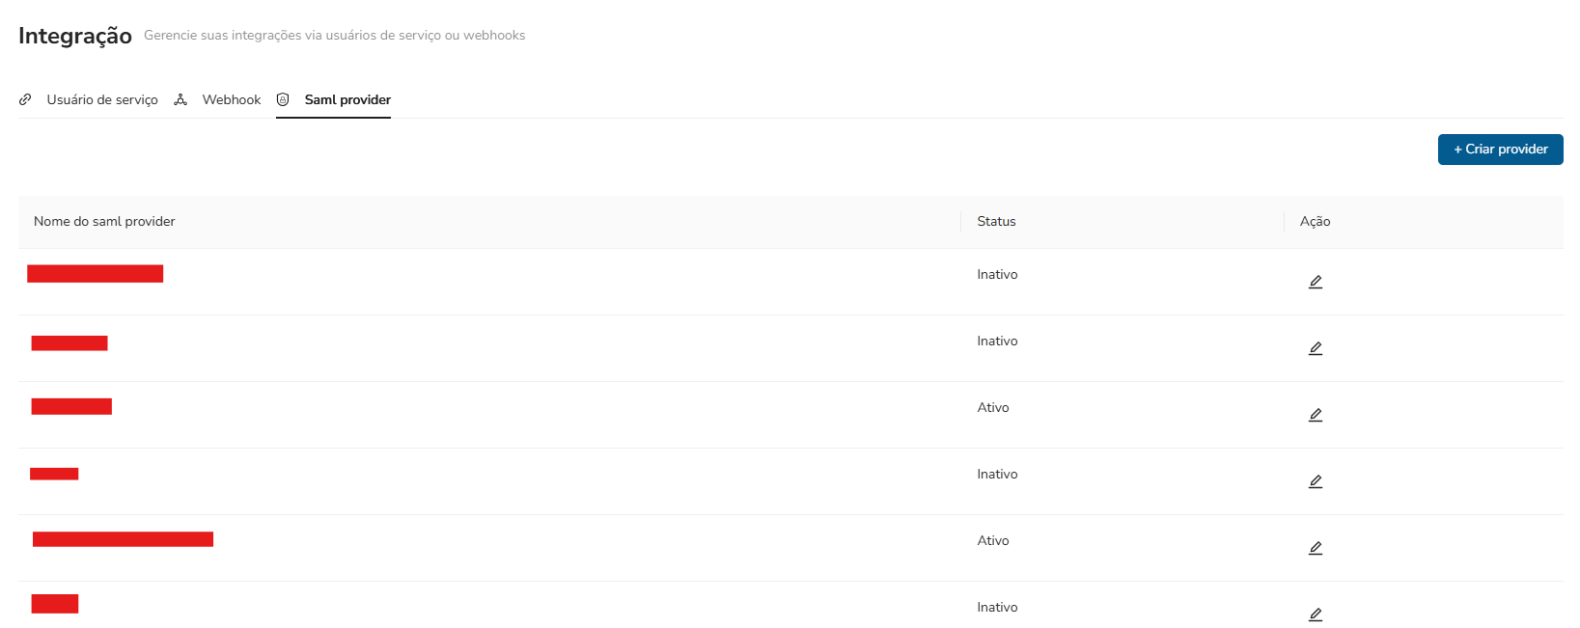Select the first redacted provider name in the list
Viewport: 1580px width, 628px height.
[95, 274]
